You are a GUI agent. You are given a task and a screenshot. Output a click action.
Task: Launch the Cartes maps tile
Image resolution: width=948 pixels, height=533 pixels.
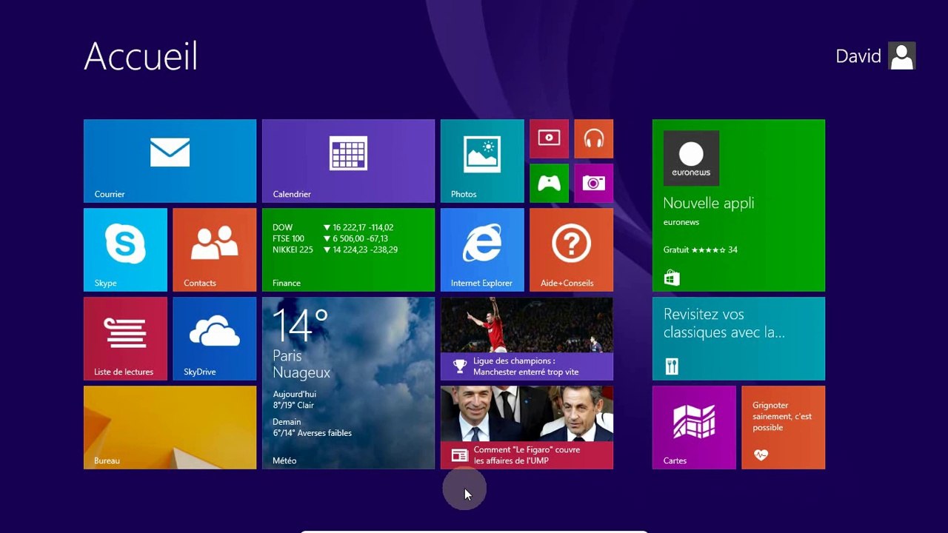[x=694, y=427]
